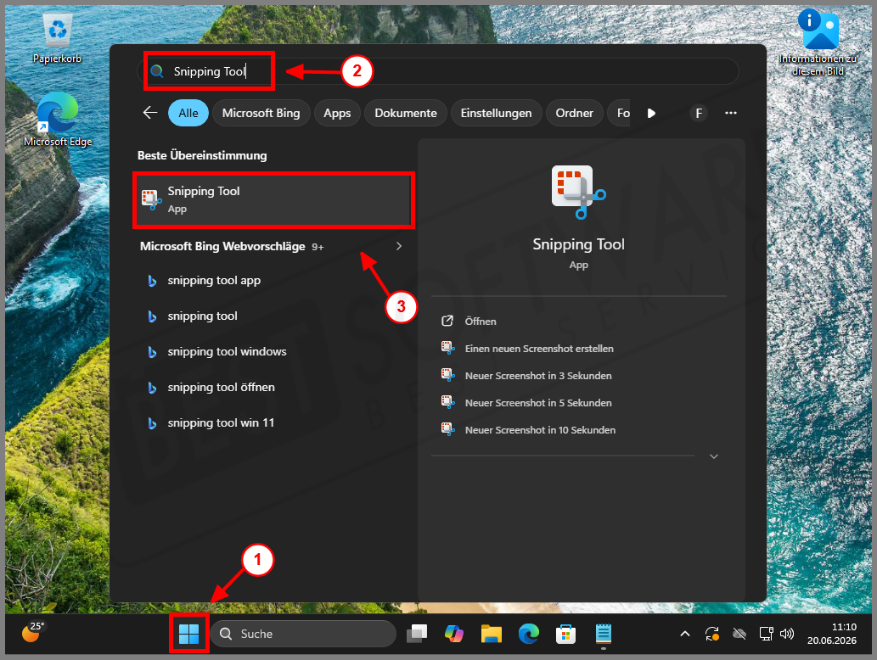Open the Snipping Tool best match result
877x660 pixels.
[273, 199]
